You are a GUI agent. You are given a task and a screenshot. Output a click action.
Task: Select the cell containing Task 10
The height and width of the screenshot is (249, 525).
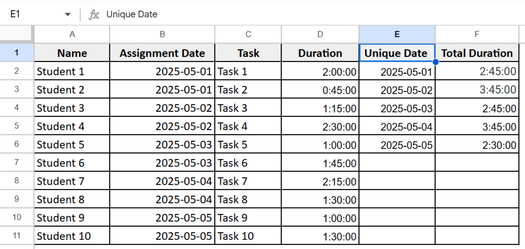click(248, 236)
